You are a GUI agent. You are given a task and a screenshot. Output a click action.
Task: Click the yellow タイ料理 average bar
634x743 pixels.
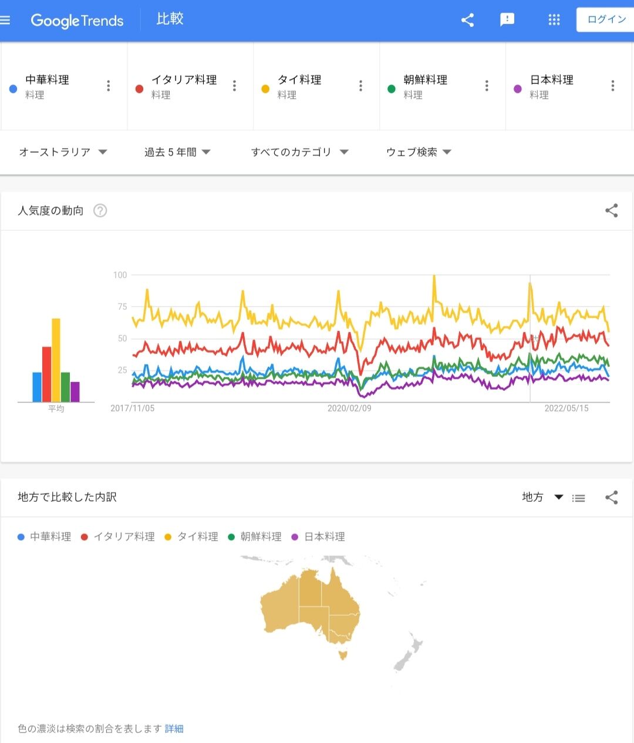point(56,360)
